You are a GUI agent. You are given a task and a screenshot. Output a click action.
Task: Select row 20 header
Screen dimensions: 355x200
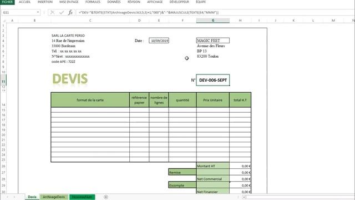pos(3,135)
